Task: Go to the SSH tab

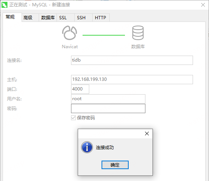Action: tap(83, 17)
